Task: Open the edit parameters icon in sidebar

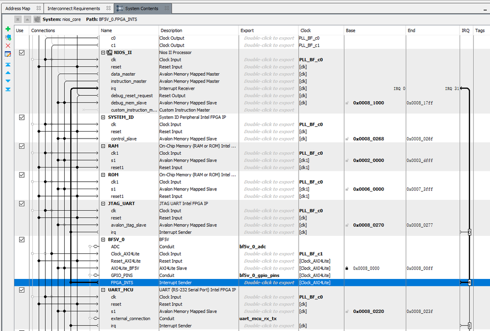Action: (x=8, y=54)
